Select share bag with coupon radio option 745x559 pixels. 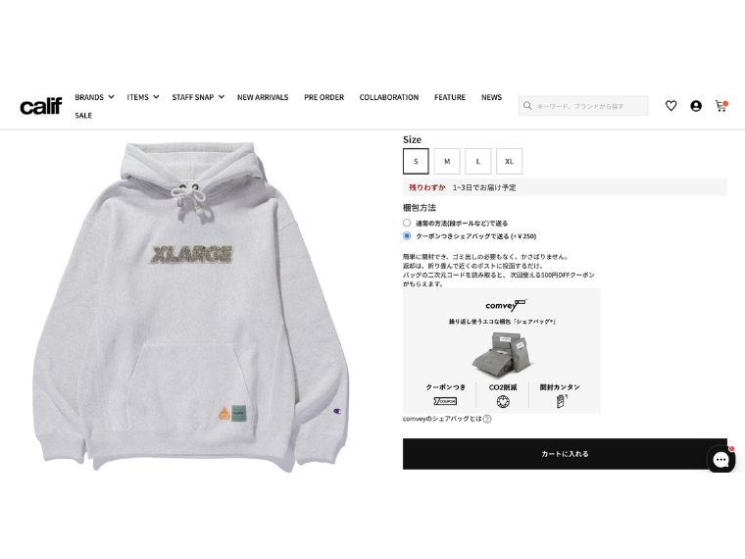[x=407, y=235]
